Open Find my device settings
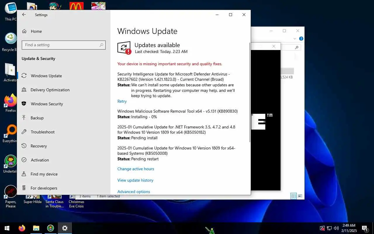The height and width of the screenshot is (234, 374). tap(44, 174)
